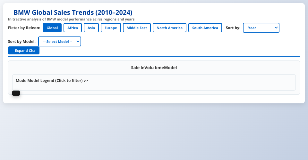308x160 pixels.
Task: Click the interactive analysis subtitle text
Action: pyautogui.click(x=71, y=19)
